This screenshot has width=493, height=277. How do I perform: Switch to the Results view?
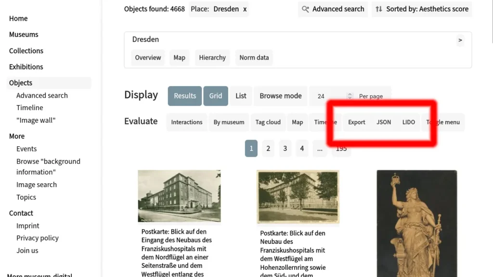tap(184, 96)
